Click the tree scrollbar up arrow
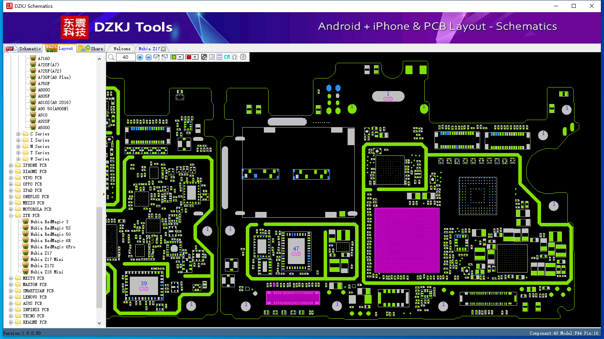The width and height of the screenshot is (604, 339). point(99,59)
